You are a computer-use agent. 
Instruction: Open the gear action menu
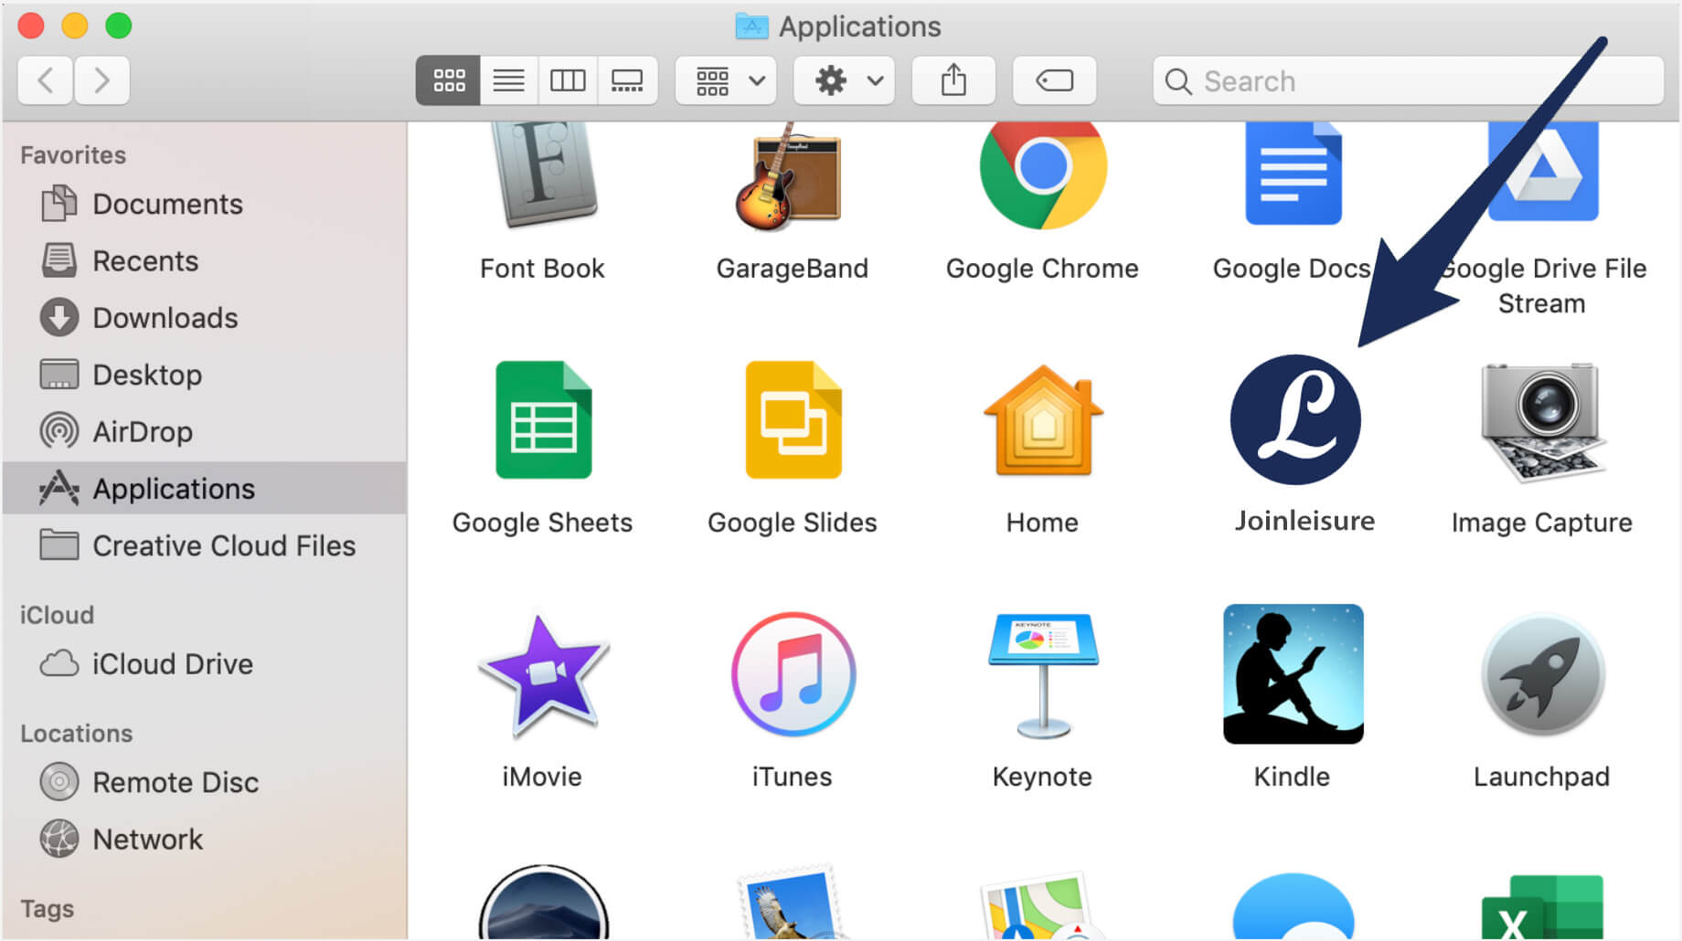[x=845, y=80]
